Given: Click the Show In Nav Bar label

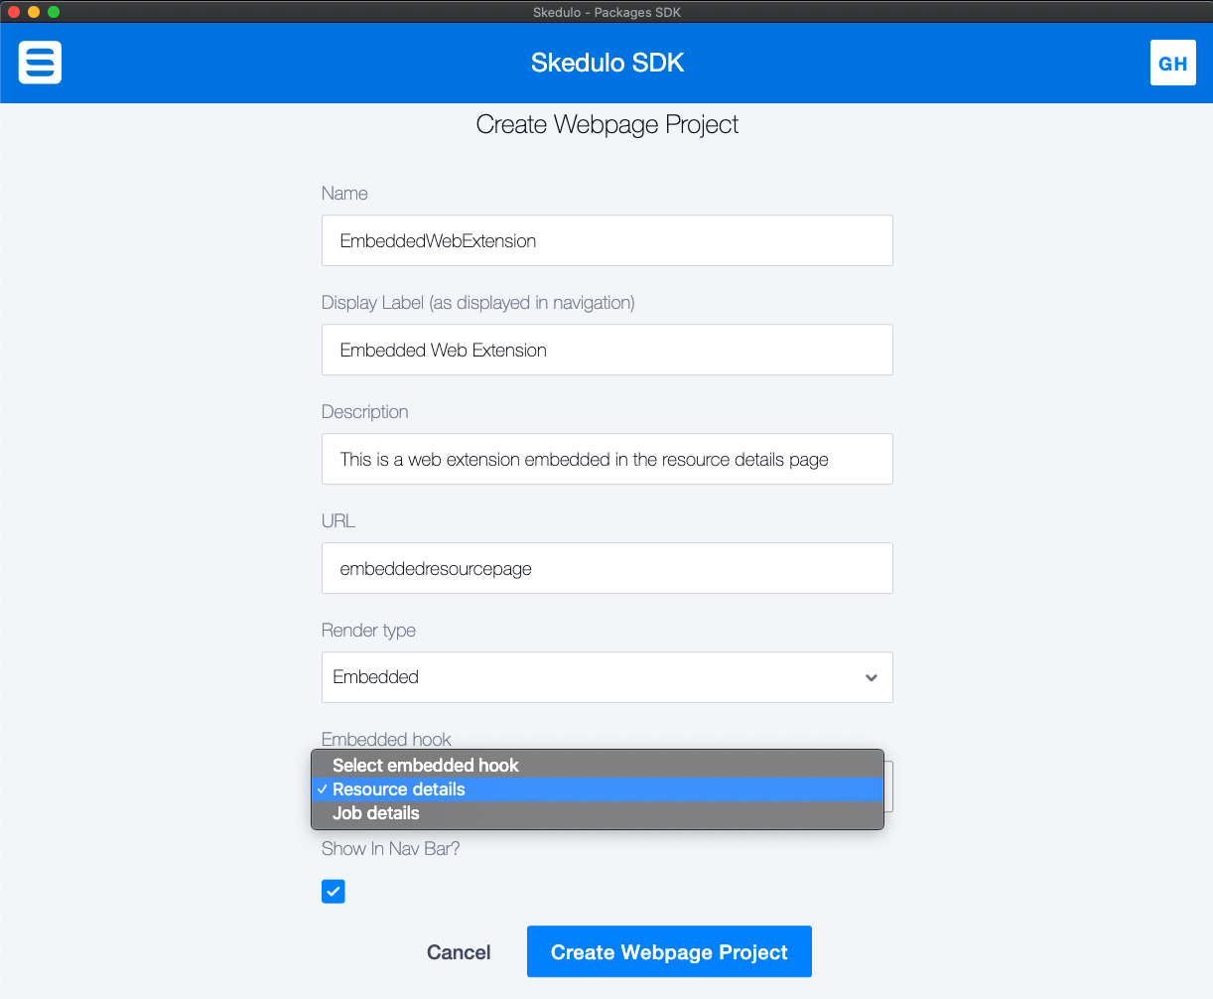Looking at the screenshot, I should pos(390,849).
